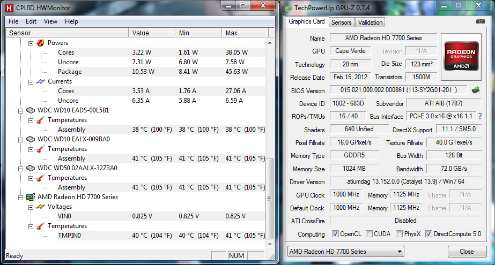The height and width of the screenshot is (265, 495).
Task: Click the thermometer icon under WD10 EADS
Action: (x=40, y=120)
